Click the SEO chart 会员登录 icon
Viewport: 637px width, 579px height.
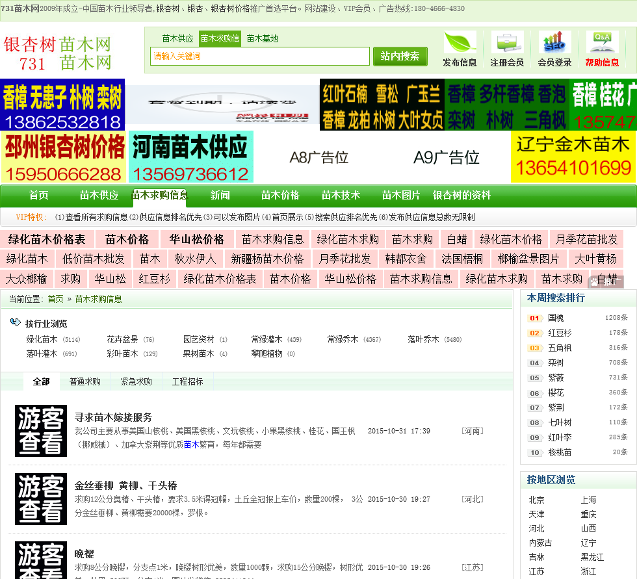(x=554, y=42)
